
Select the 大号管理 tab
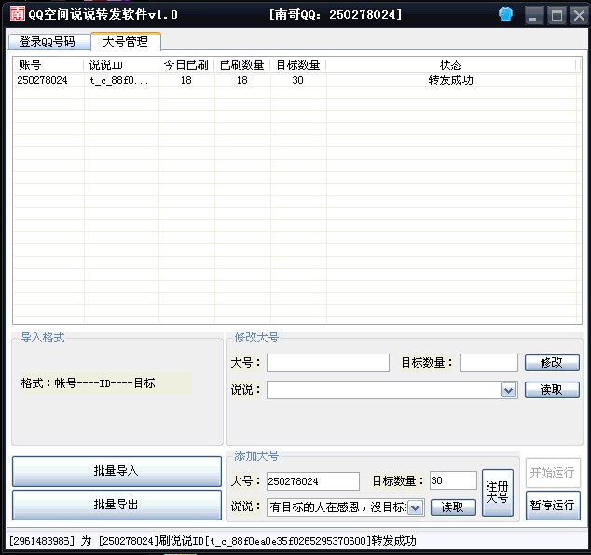click(126, 41)
